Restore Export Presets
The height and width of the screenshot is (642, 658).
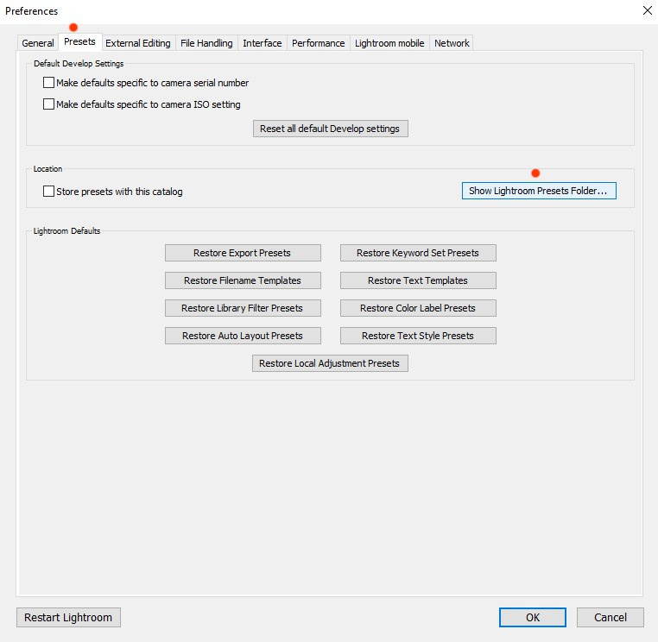click(x=243, y=253)
